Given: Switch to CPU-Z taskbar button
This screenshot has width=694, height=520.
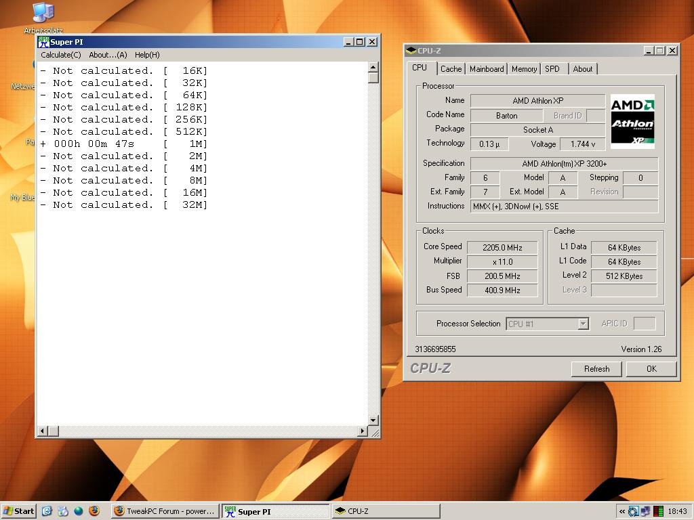Looking at the screenshot, I should [x=386, y=511].
